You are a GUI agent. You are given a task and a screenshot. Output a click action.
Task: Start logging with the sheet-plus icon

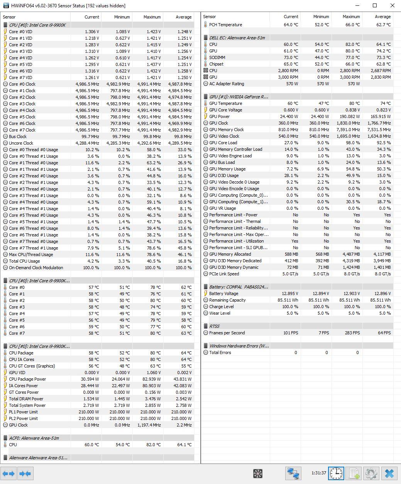click(354, 473)
